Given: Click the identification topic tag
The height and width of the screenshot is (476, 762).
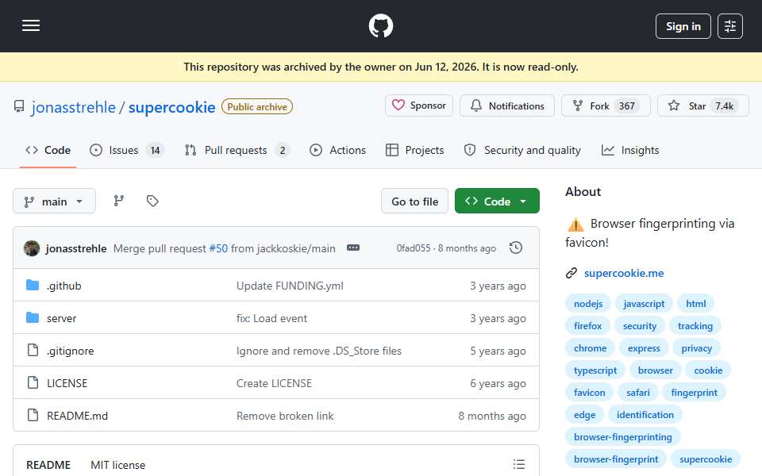Looking at the screenshot, I should (x=645, y=415).
